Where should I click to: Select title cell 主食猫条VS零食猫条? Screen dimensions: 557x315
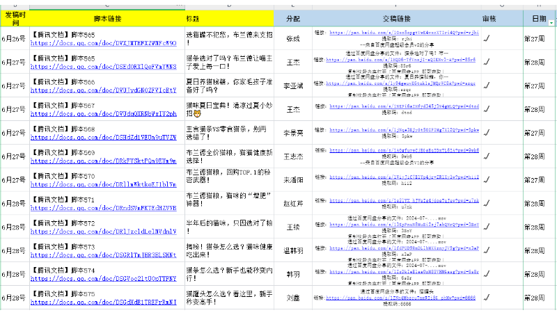pos(229,133)
